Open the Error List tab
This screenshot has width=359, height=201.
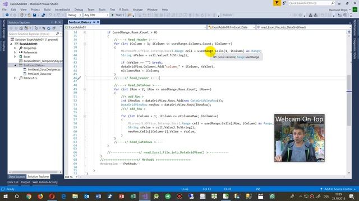pyautogui.click(x=13, y=182)
